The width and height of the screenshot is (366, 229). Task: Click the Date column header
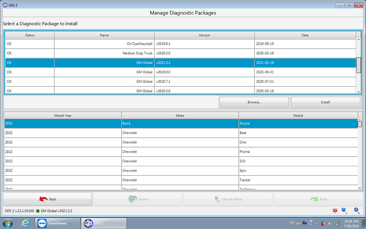pyautogui.click(x=305, y=35)
